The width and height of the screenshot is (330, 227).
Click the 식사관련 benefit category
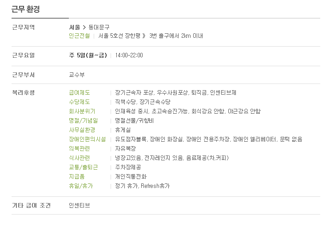[x=80, y=158]
